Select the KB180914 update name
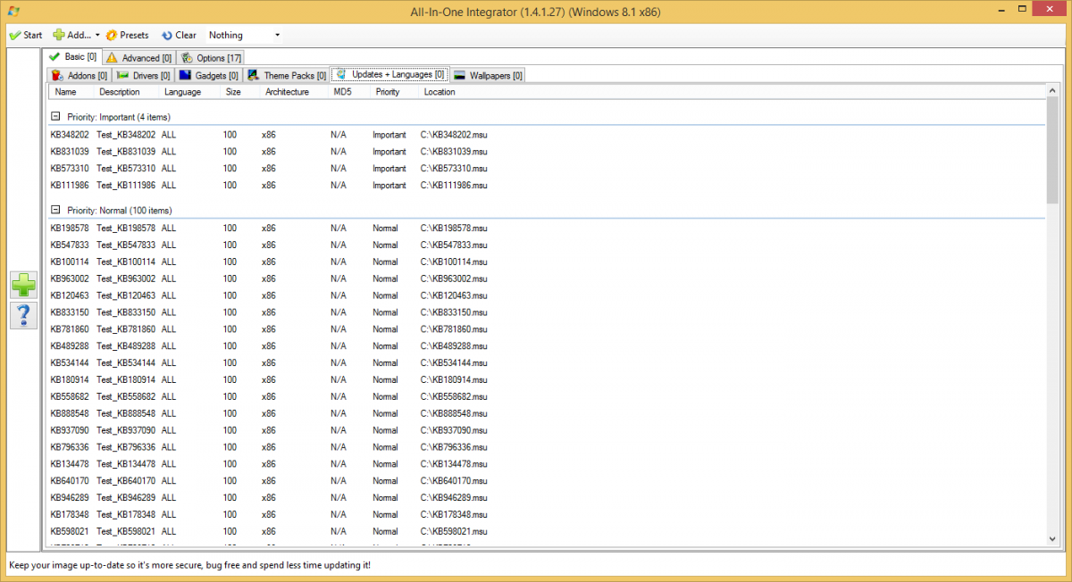 pos(70,380)
